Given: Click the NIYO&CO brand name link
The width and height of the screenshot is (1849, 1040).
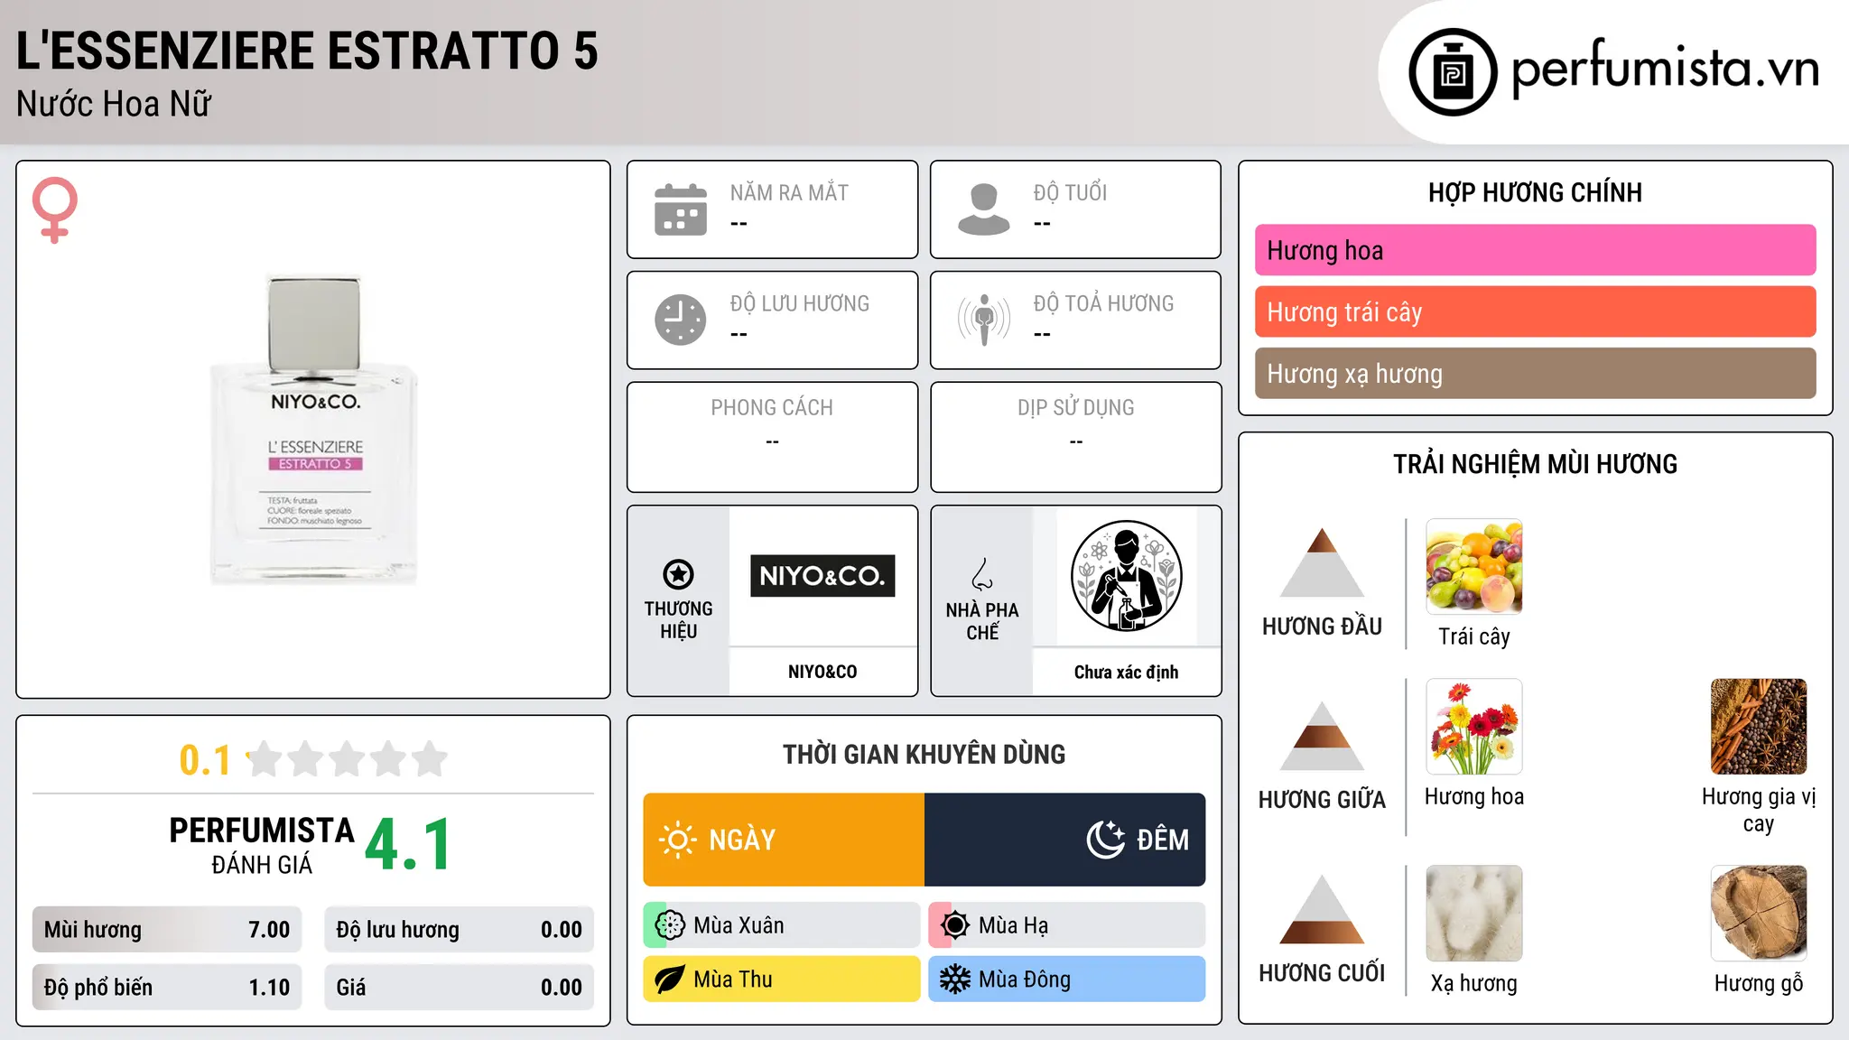Looking at the screenshot, I should point(822,672).
